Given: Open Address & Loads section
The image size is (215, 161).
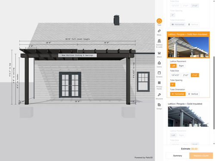Looking at the screenshot, I should pyautogui.click(x=159, y=43).
